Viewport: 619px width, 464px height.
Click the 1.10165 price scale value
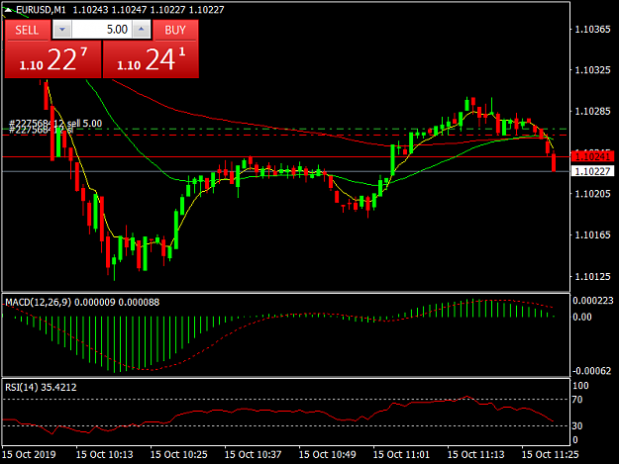(x=592, y=235)
